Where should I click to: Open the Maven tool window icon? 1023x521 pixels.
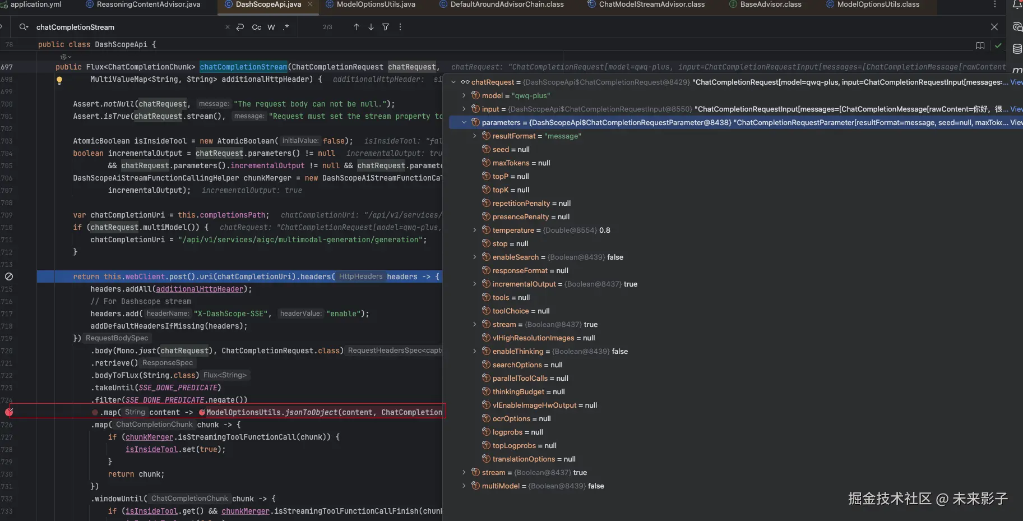click(1017, 70)
